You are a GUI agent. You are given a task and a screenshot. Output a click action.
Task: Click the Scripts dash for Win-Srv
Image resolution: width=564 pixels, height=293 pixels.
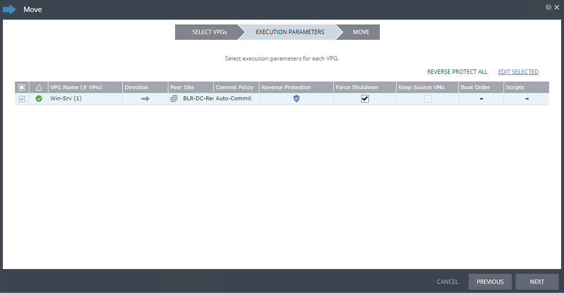point(527,99)
